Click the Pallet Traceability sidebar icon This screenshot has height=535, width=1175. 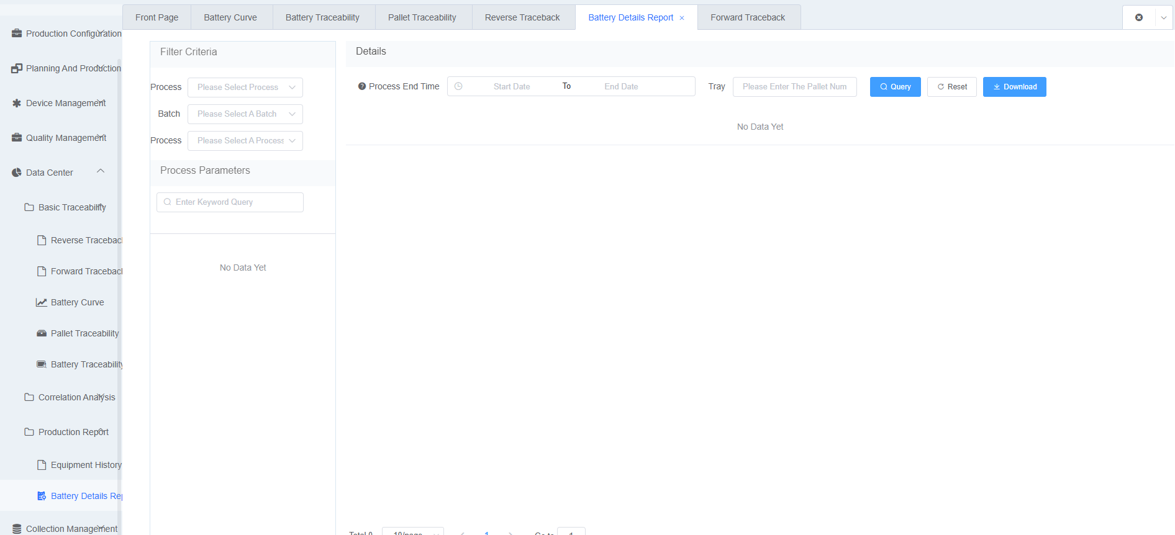(x=42, y=333)
